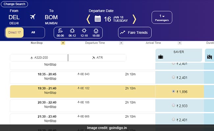Click the 20:30 - 22:40 flight time
This screenshot has width=214, height=131.
tap(47, 103)
